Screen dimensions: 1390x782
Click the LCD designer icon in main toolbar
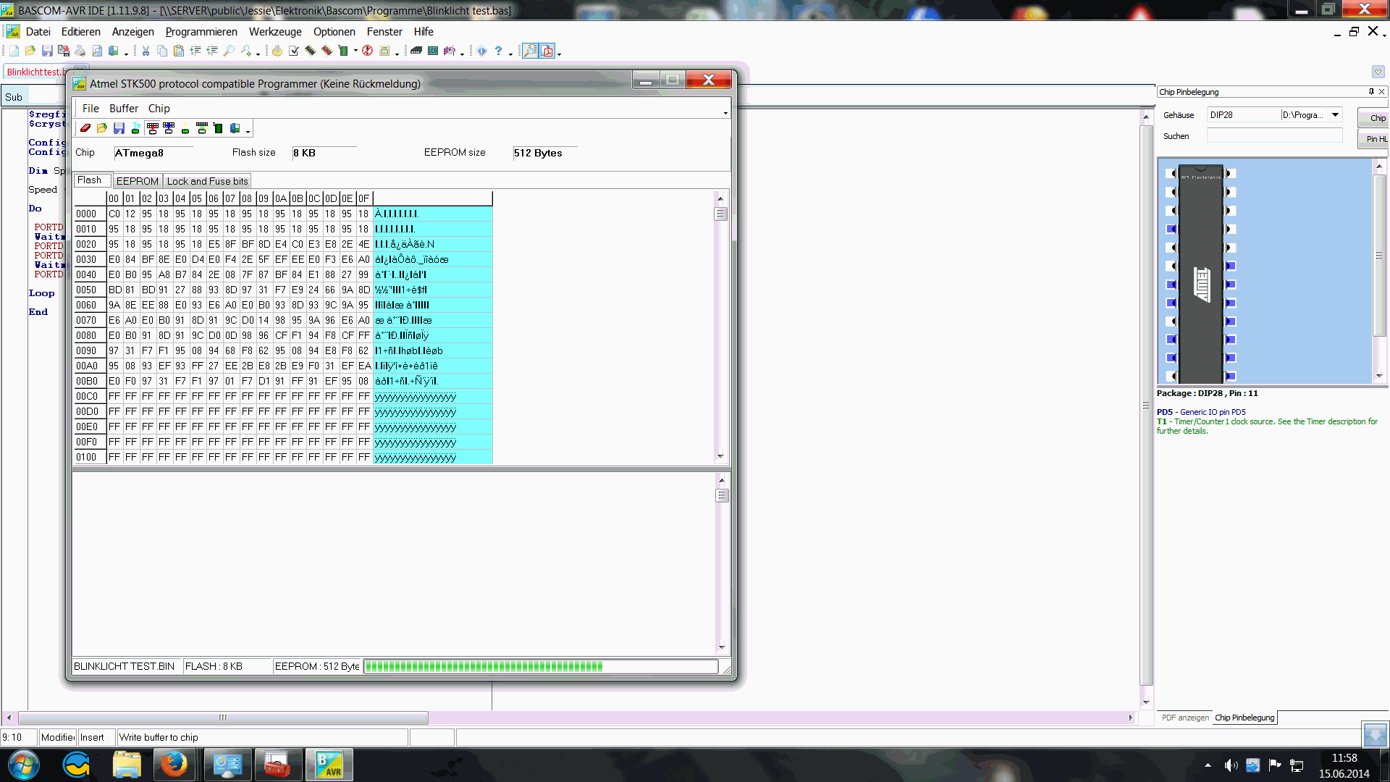point(433,51)
